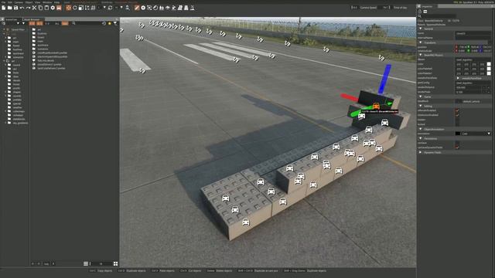Cut selection with the scissors icon
Viewport: 495px width, 278px height.
[x=34, y=8]
